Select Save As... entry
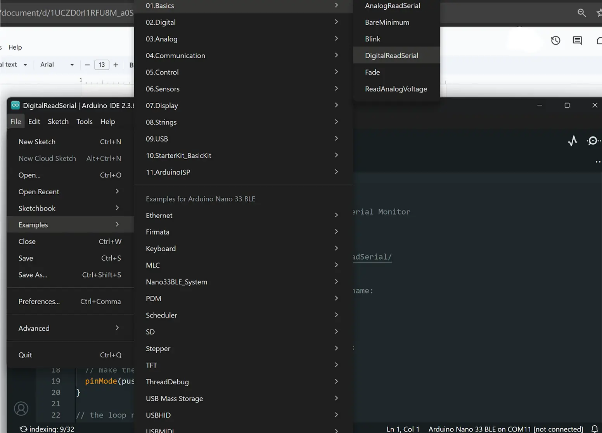The height and width of the screenshot is (433, 602). (70, 275)
